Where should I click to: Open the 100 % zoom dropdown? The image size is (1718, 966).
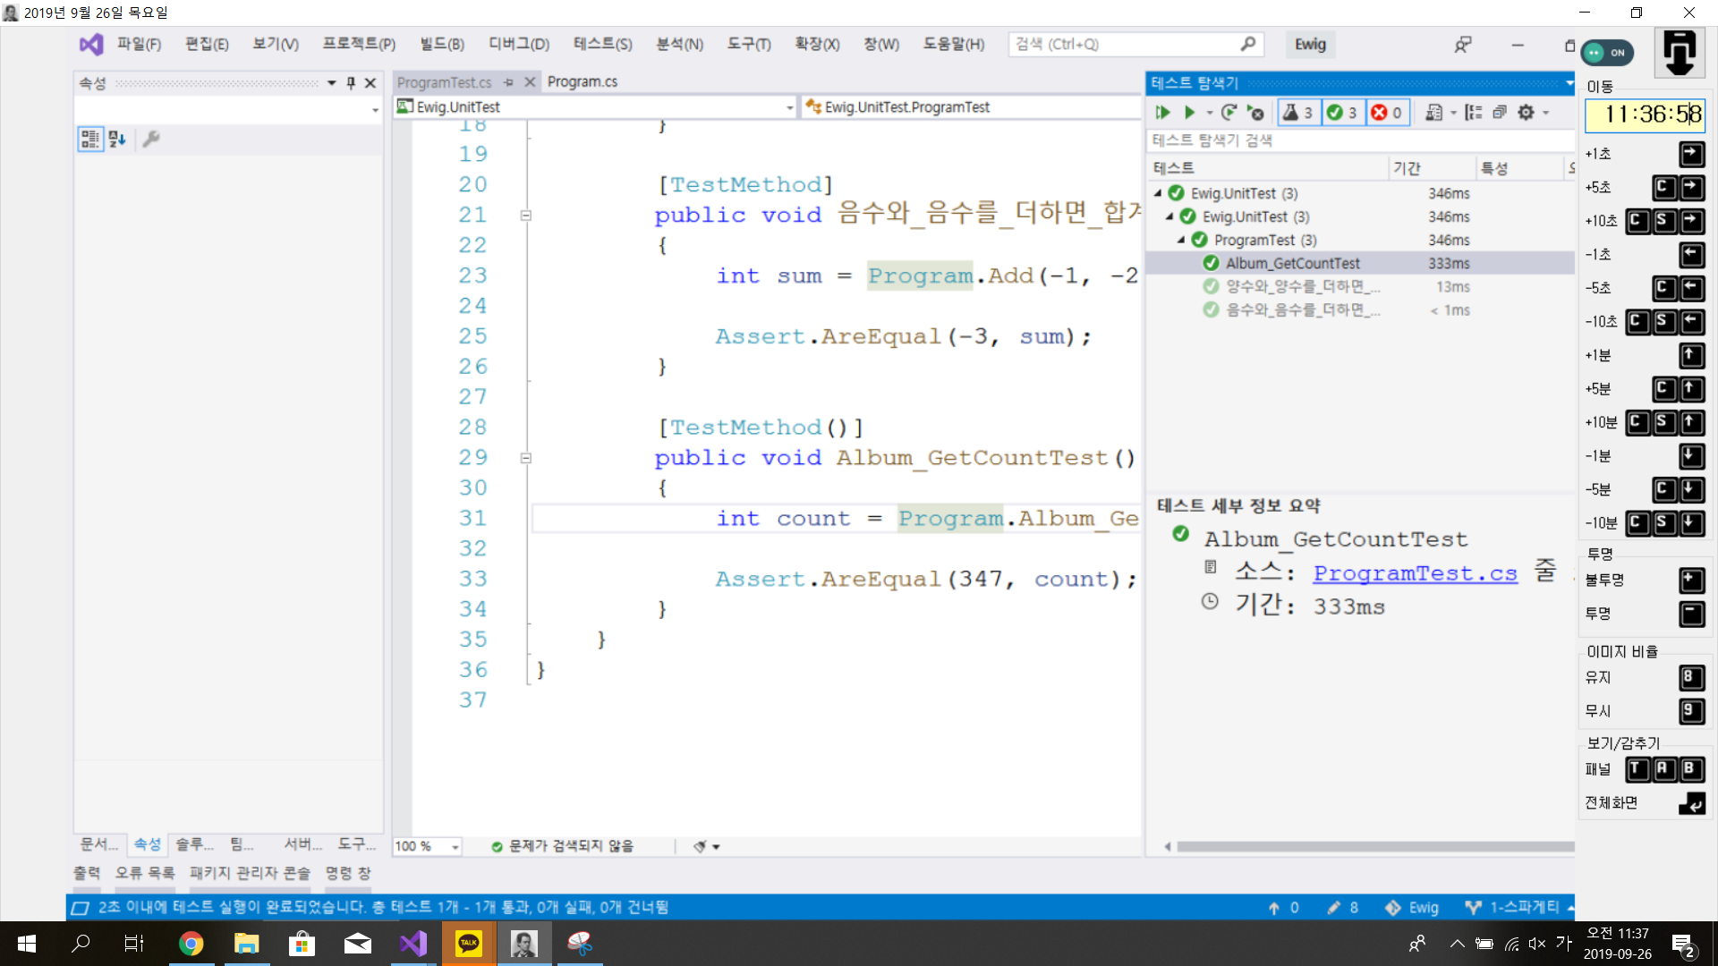tap(455, 846)
